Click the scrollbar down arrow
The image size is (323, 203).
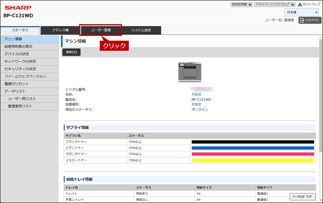[321, 201]
